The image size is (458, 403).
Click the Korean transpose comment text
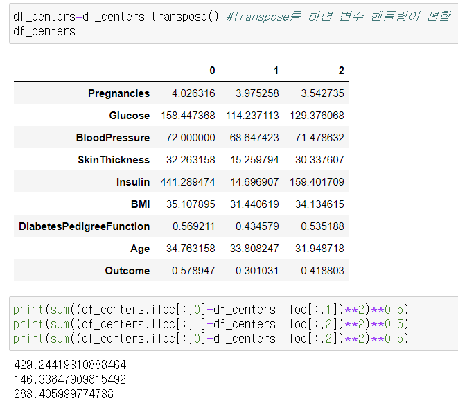click(339, 17)
